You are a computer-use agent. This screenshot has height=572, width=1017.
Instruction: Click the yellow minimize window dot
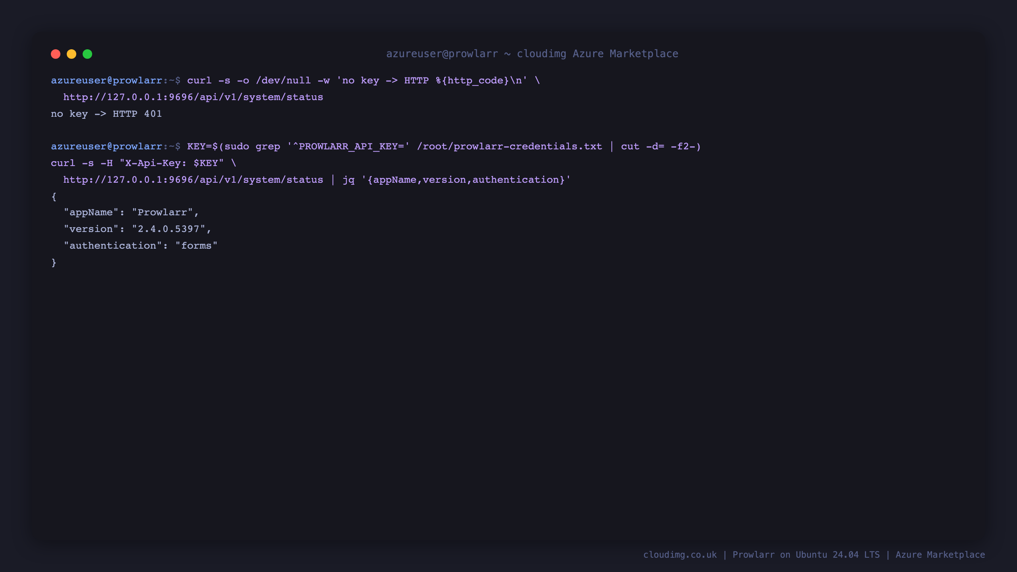coord(72,54)
